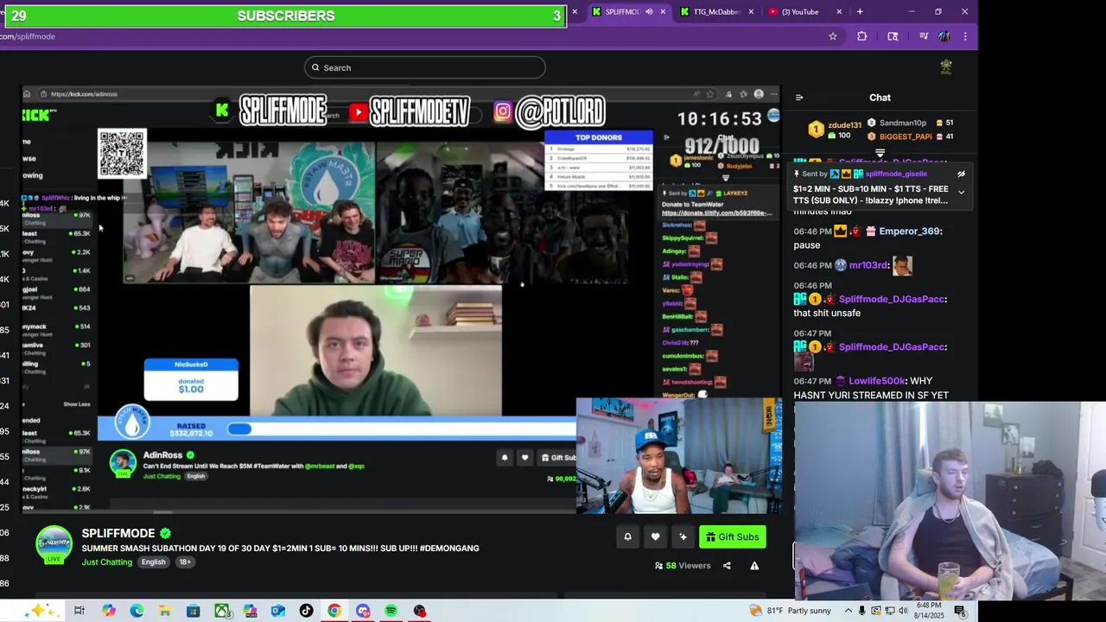
Task: Open the Chrome profile avatar
Action: point(944,36)
